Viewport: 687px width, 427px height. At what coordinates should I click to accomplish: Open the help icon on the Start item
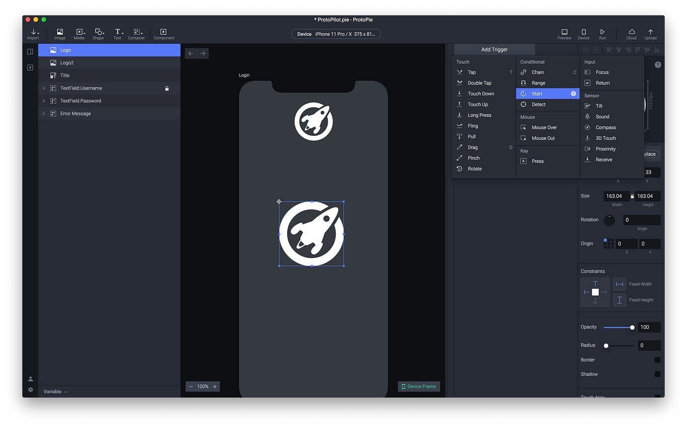click(x=573, y=94)
